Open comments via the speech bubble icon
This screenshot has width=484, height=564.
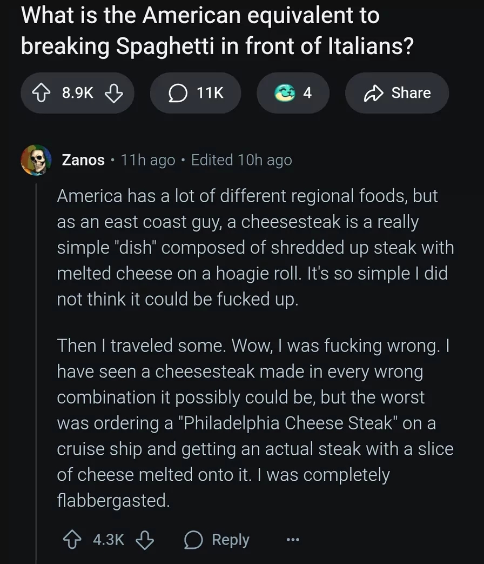pos(178,93)
